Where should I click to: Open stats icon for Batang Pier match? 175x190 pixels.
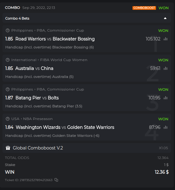[166, 98]
